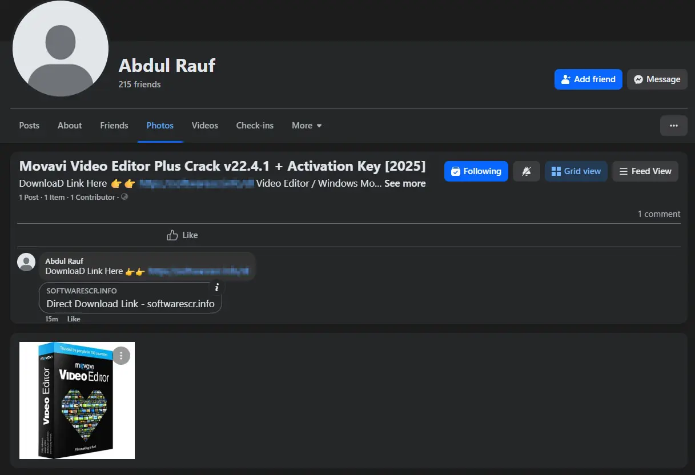Image resolution: width=695 pixels, height=475 pixels.
Task: Open the Friends tab
Action: pos(114,126)
